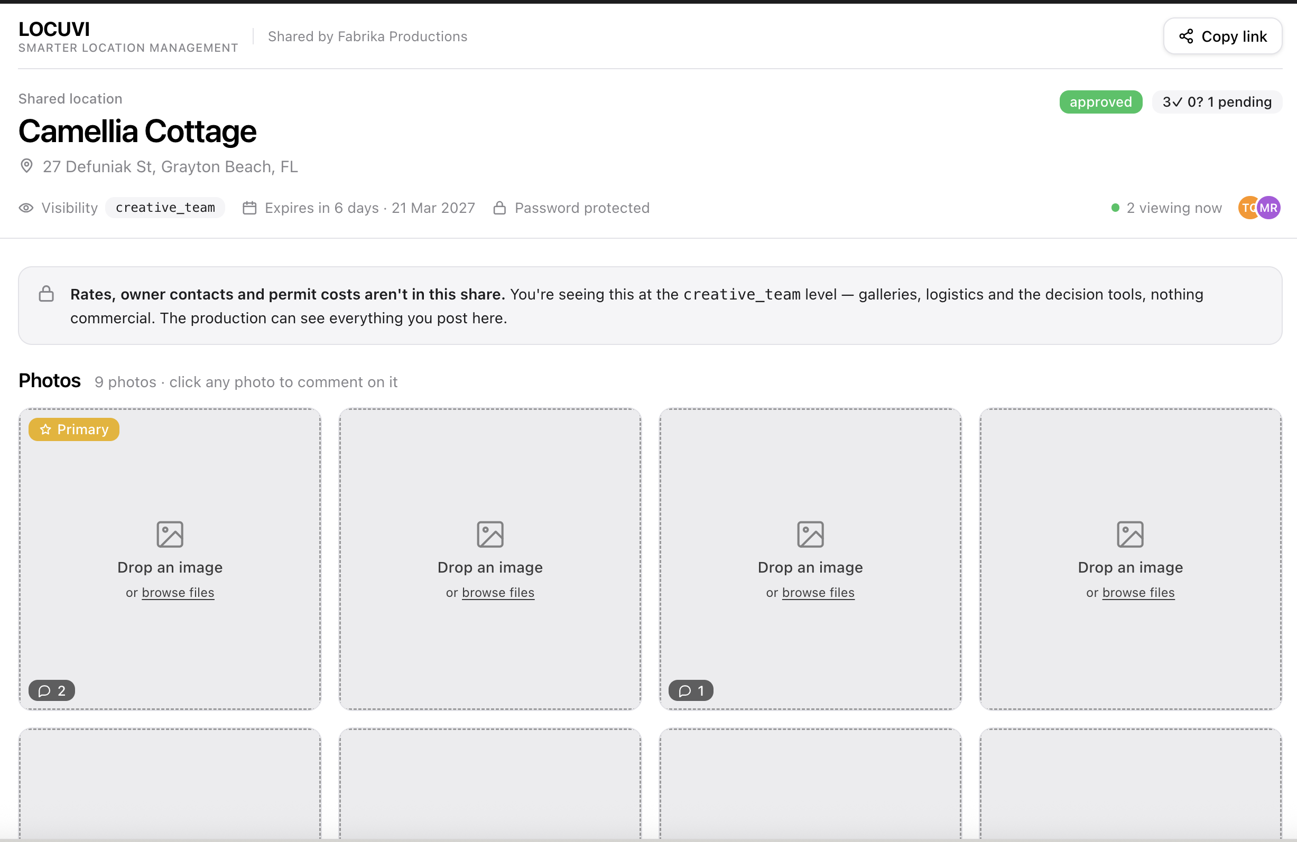Click the orange TC viewer avatar
1297x842 pixels.
click(1248, 208)
